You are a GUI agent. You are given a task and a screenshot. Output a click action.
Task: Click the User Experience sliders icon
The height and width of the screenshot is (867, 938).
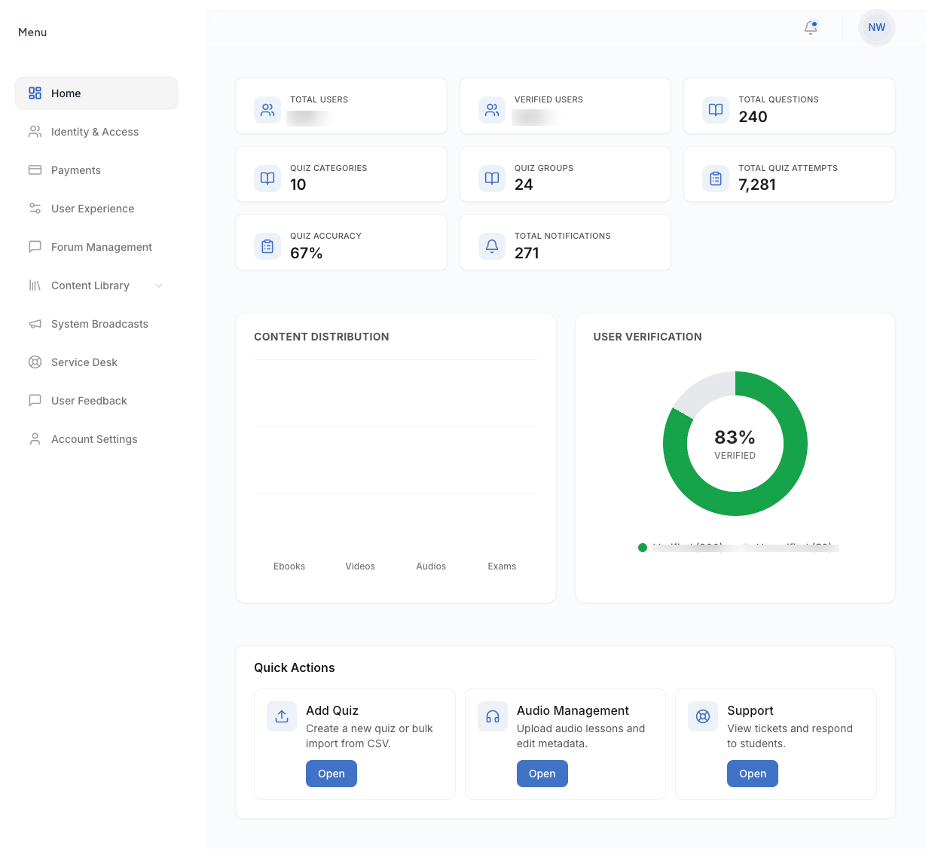click(x=35, y=209)
